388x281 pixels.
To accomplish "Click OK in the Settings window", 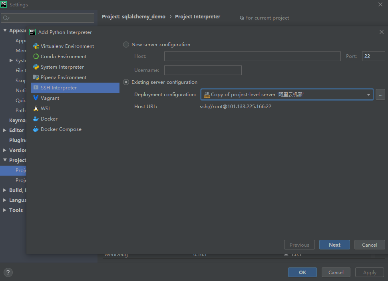I will tap(302, 272).
